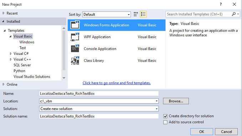This screenshot has height=136, width=242.
Task: Click the project Name input field
Action: tap(99, 94)
